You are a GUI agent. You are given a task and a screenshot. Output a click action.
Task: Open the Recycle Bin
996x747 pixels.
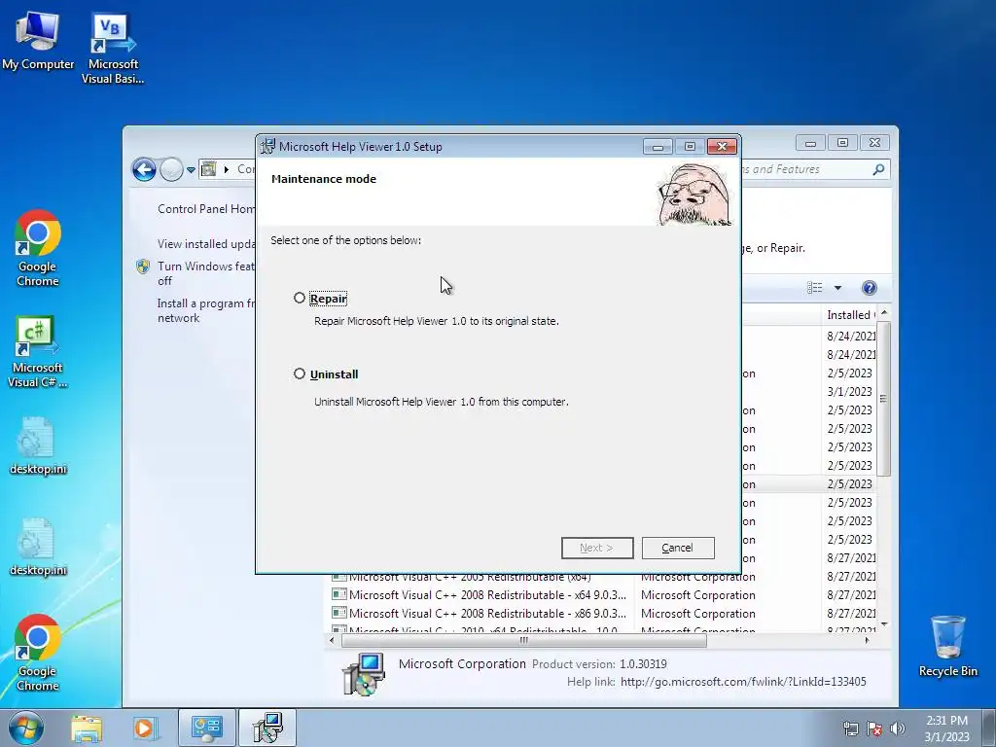point(947,646)
